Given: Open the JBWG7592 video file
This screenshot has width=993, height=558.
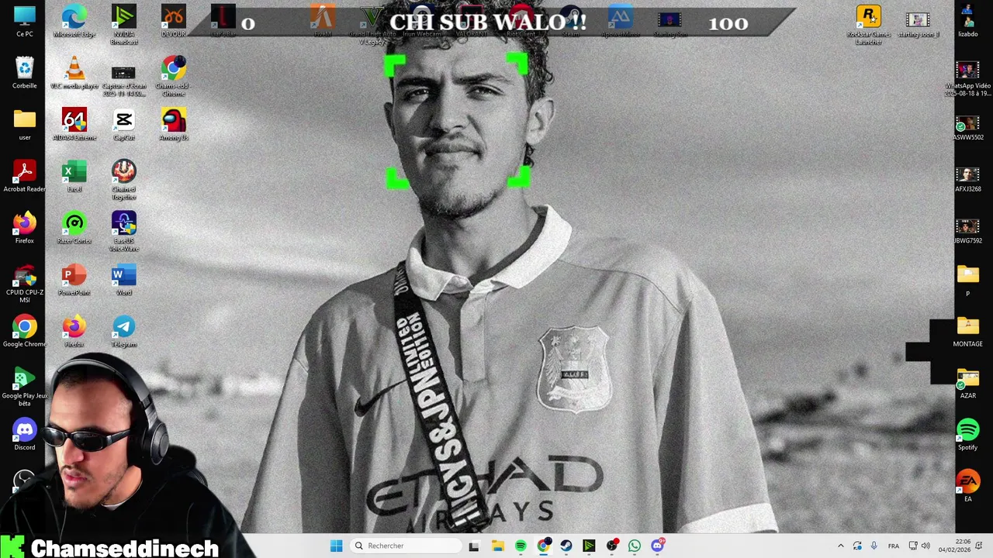Looking at the screenshot, I should [x=967, y=228].
